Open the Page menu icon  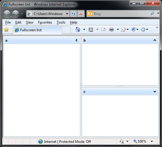[123, 30]
